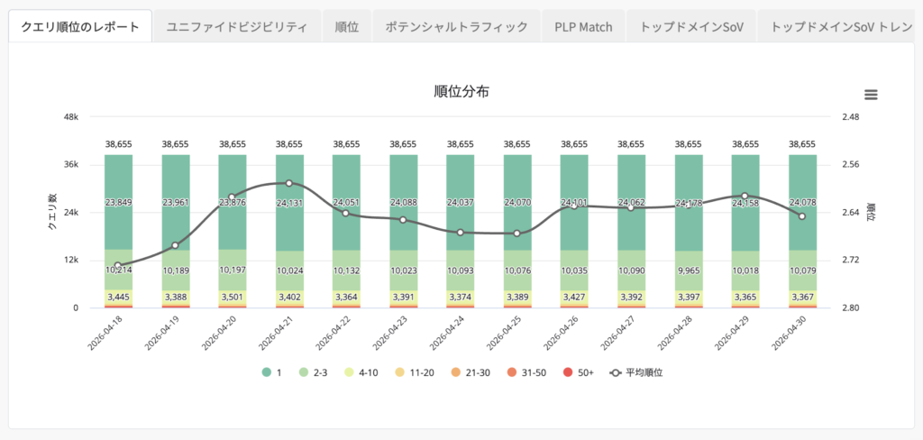Viewport: 923px width, 440px height.
Task: Click the 2026-04-18 average rank point
Action: (118, 266)
